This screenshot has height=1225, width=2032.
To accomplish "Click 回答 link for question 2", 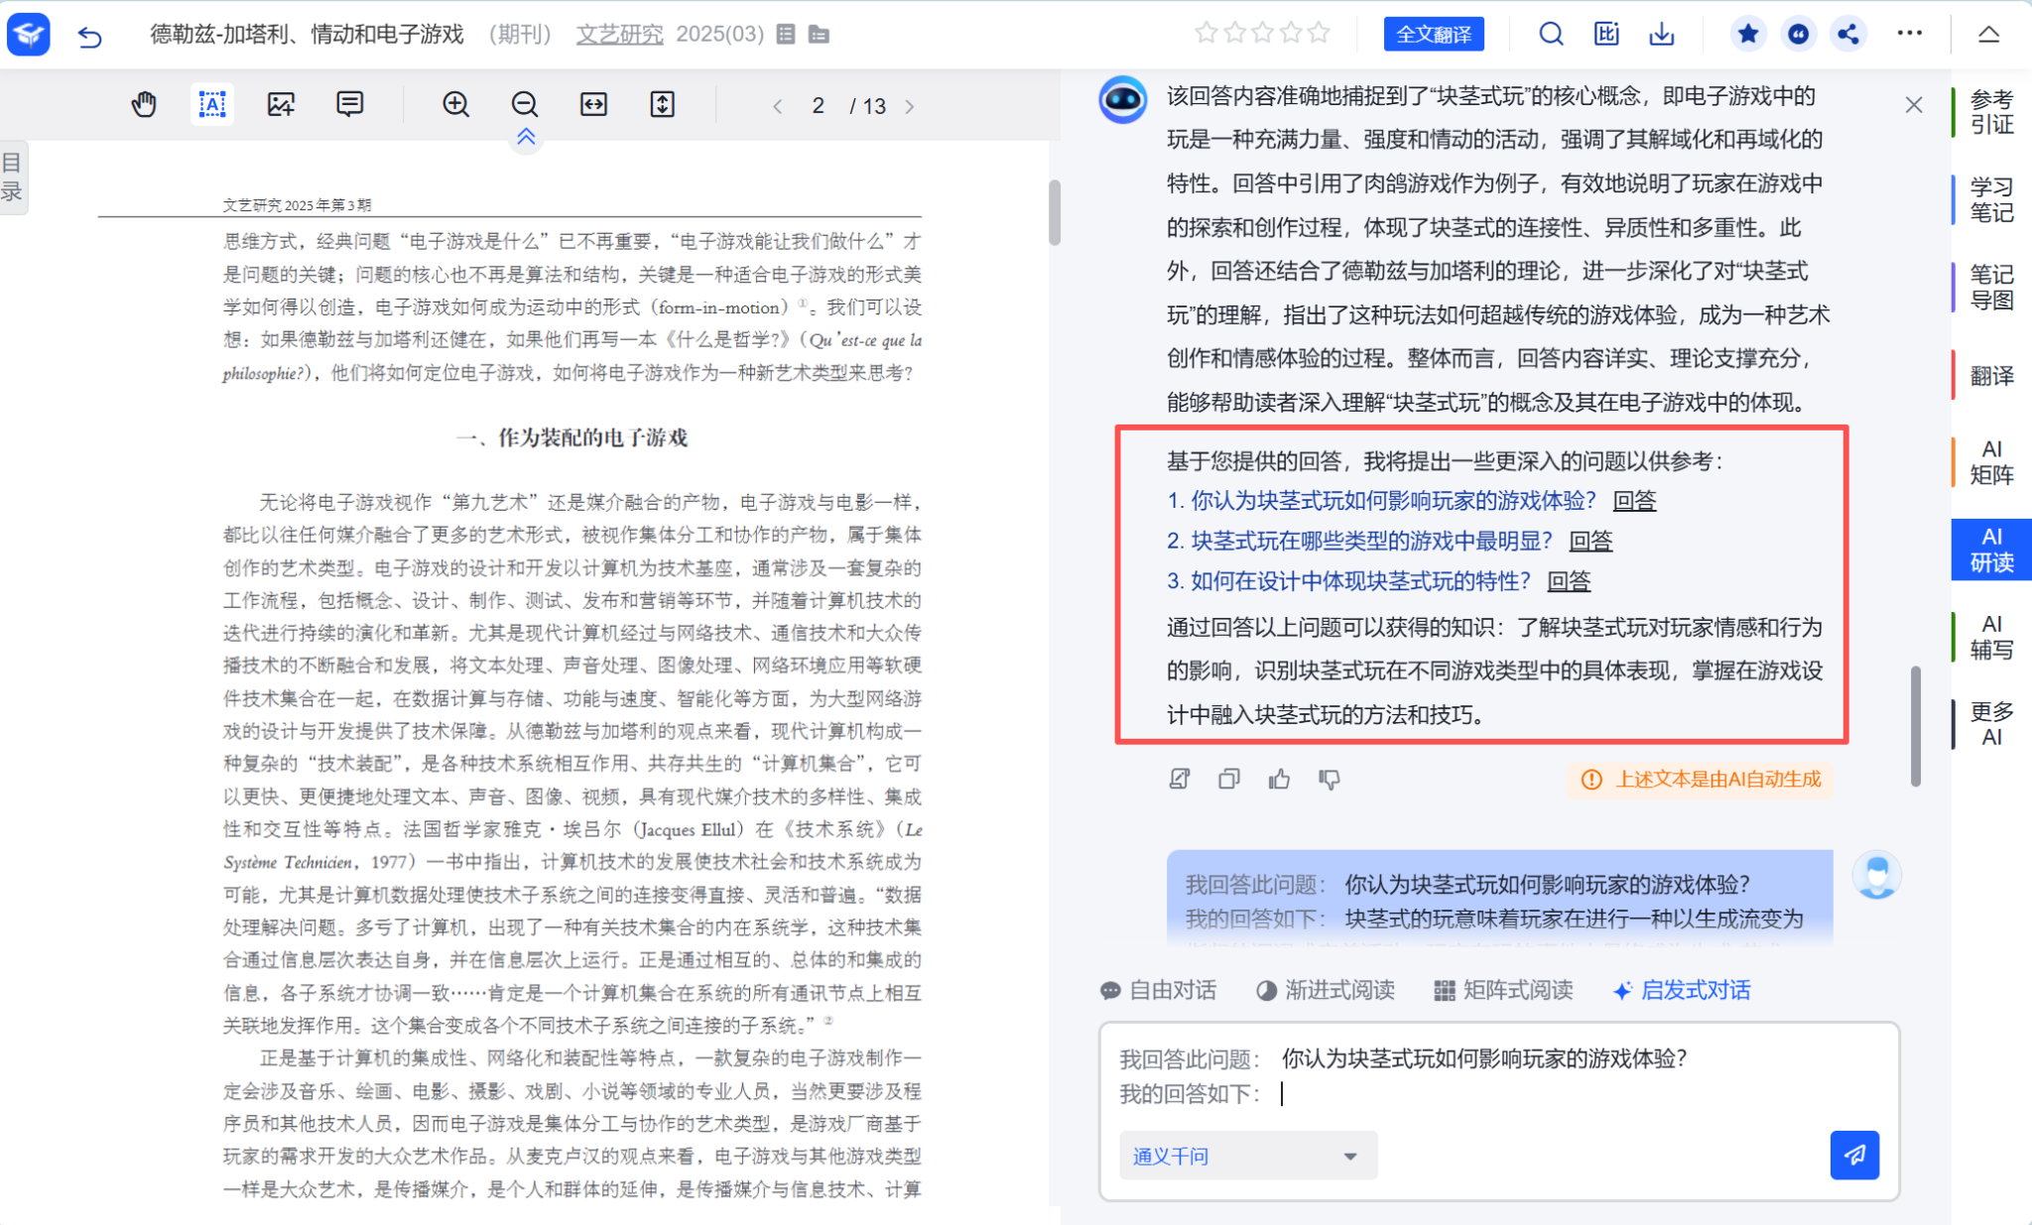I will pos(1590,541).
